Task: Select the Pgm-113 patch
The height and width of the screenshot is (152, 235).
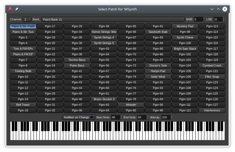Action: (212, 26)
